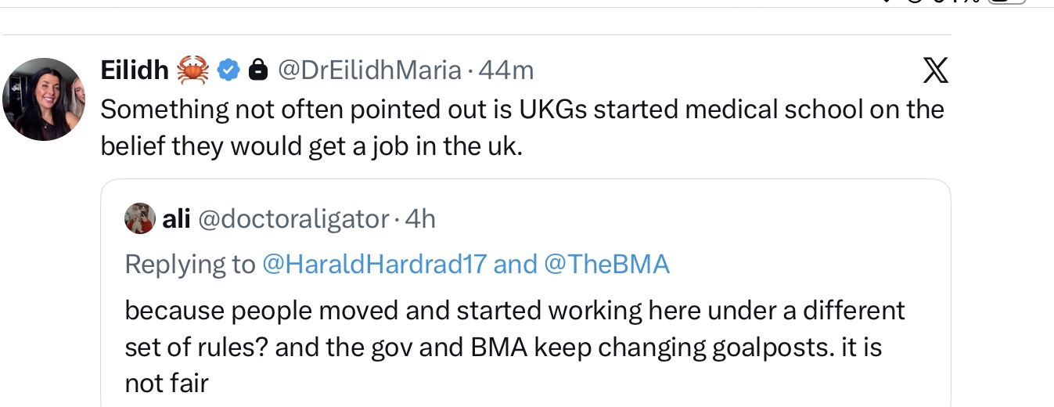Click the 4h timestamp on quoted tweet
The height and width of the screenshot is (407, 1054).
(x=420, y=219)
